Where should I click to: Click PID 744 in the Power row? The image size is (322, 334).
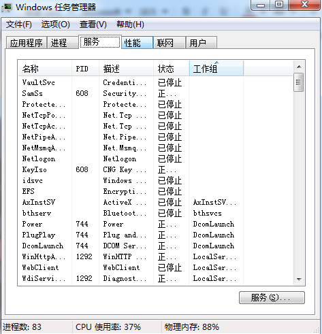pyautogui.click(x=82, y=224)
